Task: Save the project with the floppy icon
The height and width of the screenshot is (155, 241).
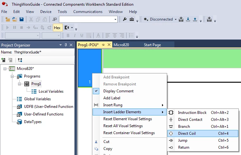Action: click(x=22, y=19)
